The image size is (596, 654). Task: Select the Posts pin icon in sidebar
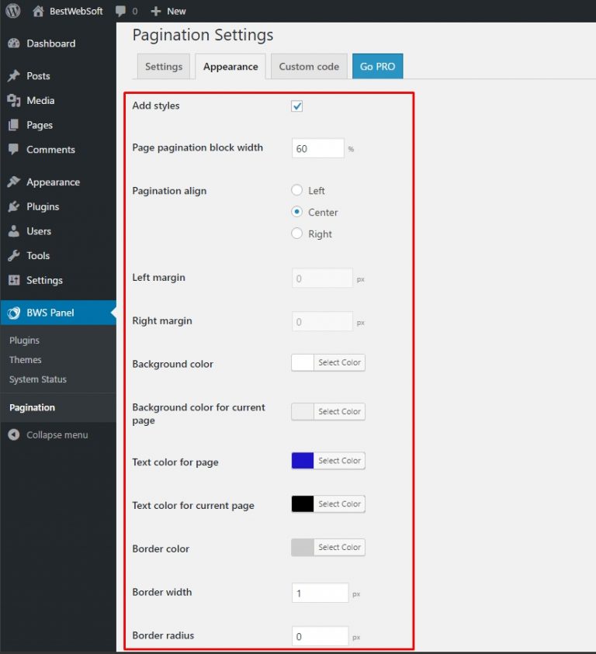coord(13,76)
